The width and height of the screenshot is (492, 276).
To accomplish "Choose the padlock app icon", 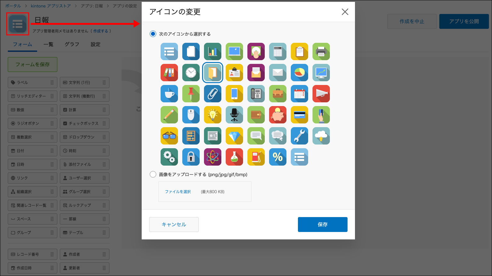I will point(191,157).
